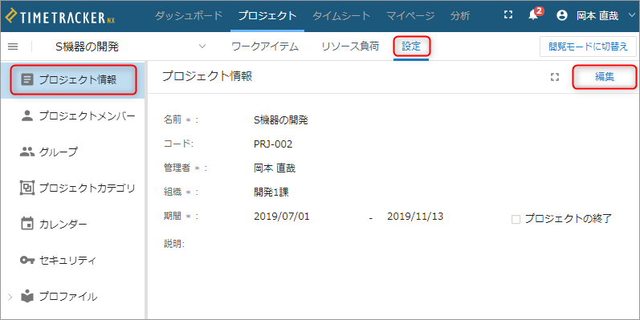Select the 設定 tab

point(411,47)
